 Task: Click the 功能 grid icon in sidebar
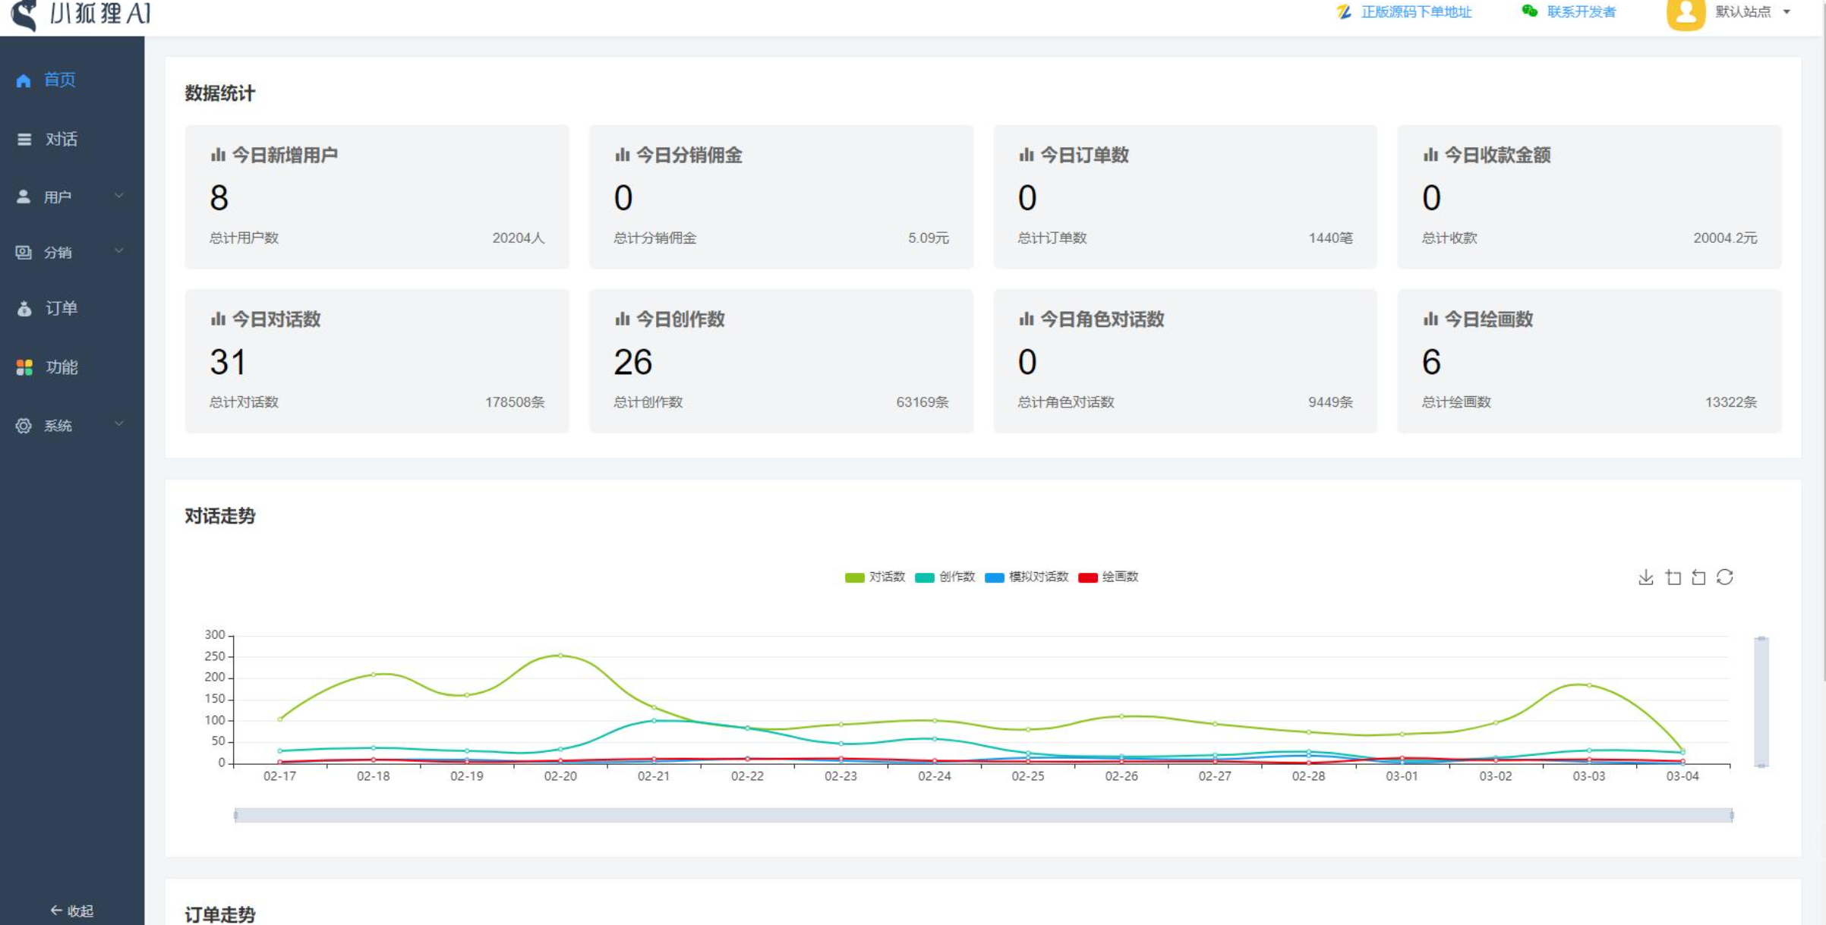pos(24,367)
